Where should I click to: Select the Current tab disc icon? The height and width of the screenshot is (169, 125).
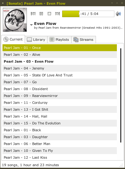click(6, 39)
